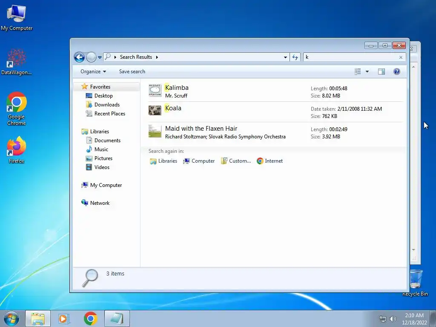This screenshot has height=327, width=436.
Task: Open Recycle Bin desktop icon
Action: (x=415, y=283)
